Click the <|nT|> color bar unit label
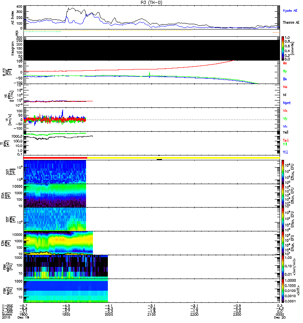 tap(298, 291)
